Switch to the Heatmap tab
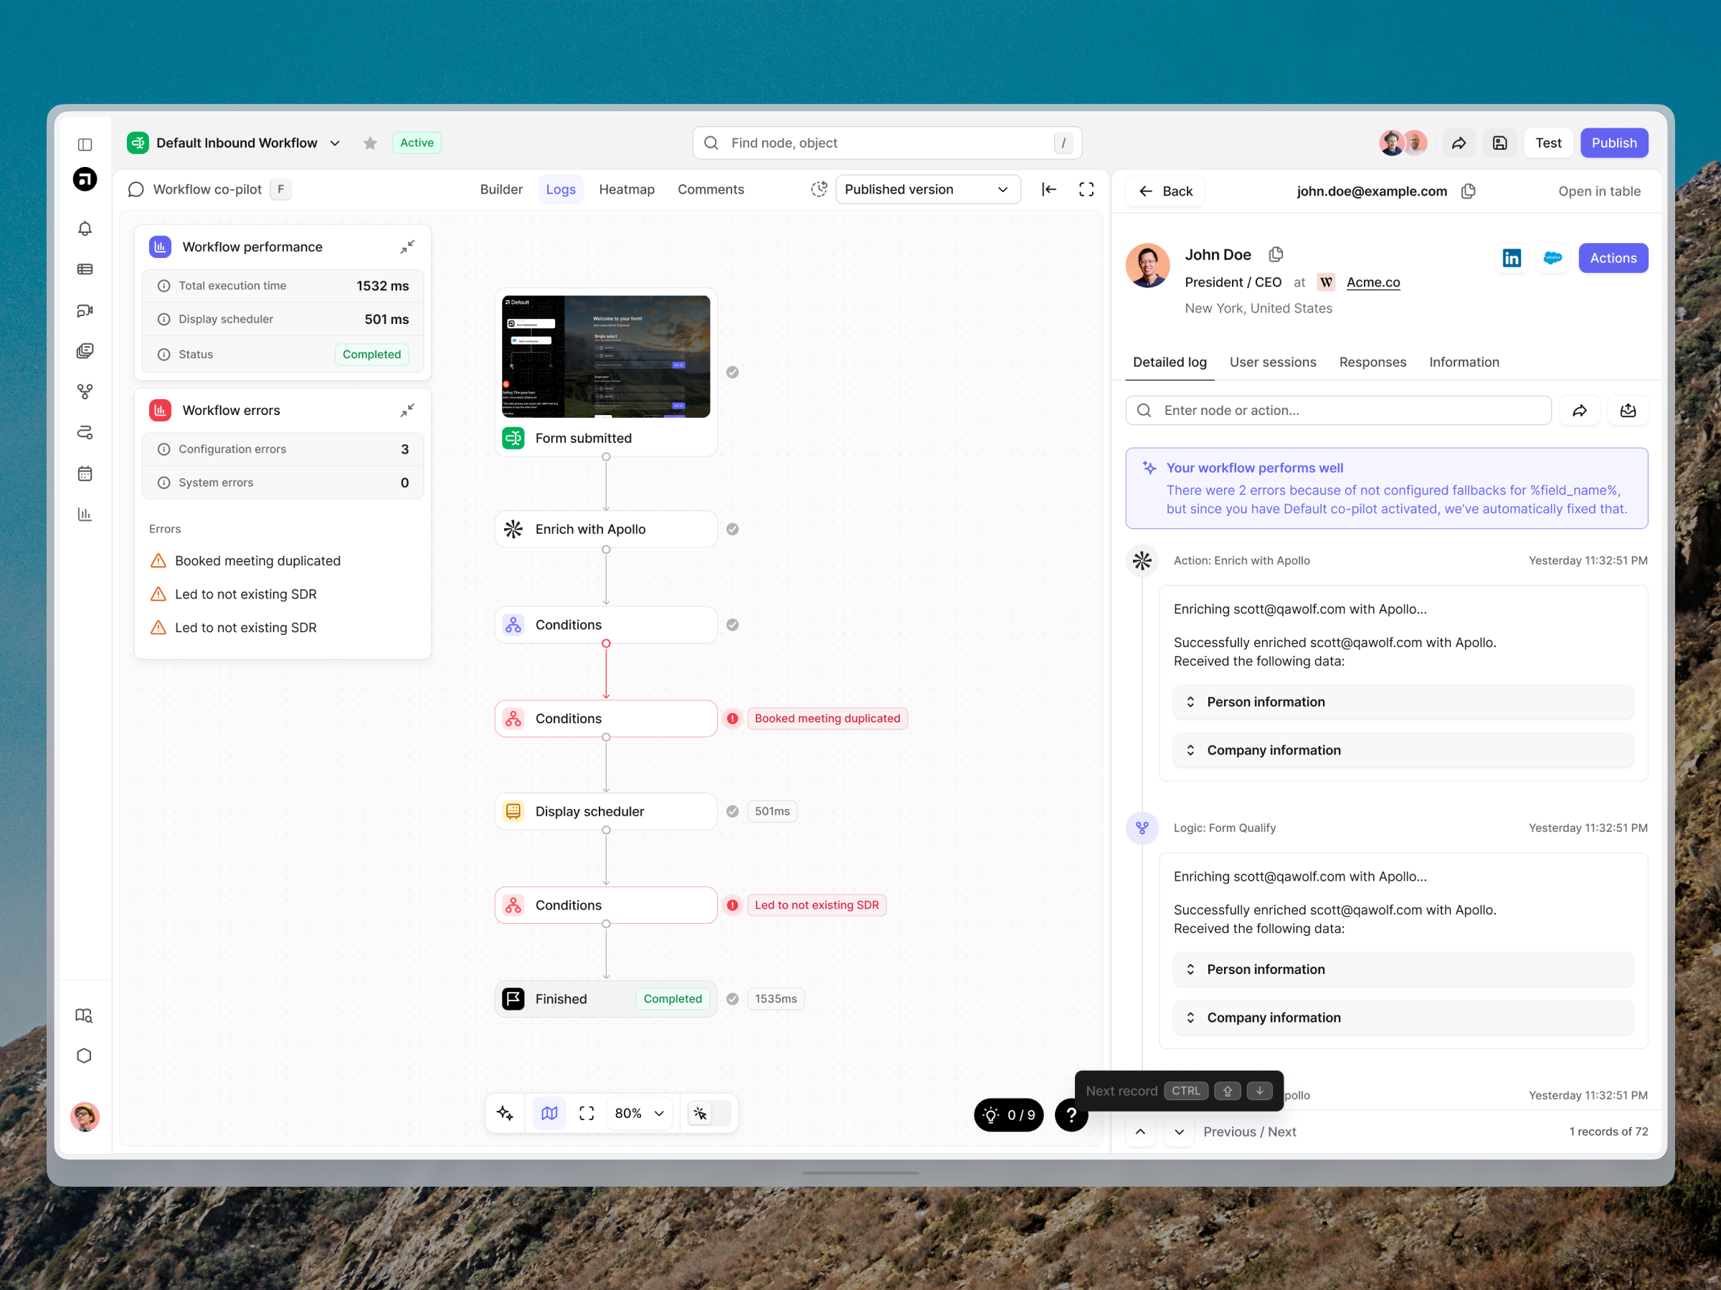1721x1290 pixels. [626, 189]
